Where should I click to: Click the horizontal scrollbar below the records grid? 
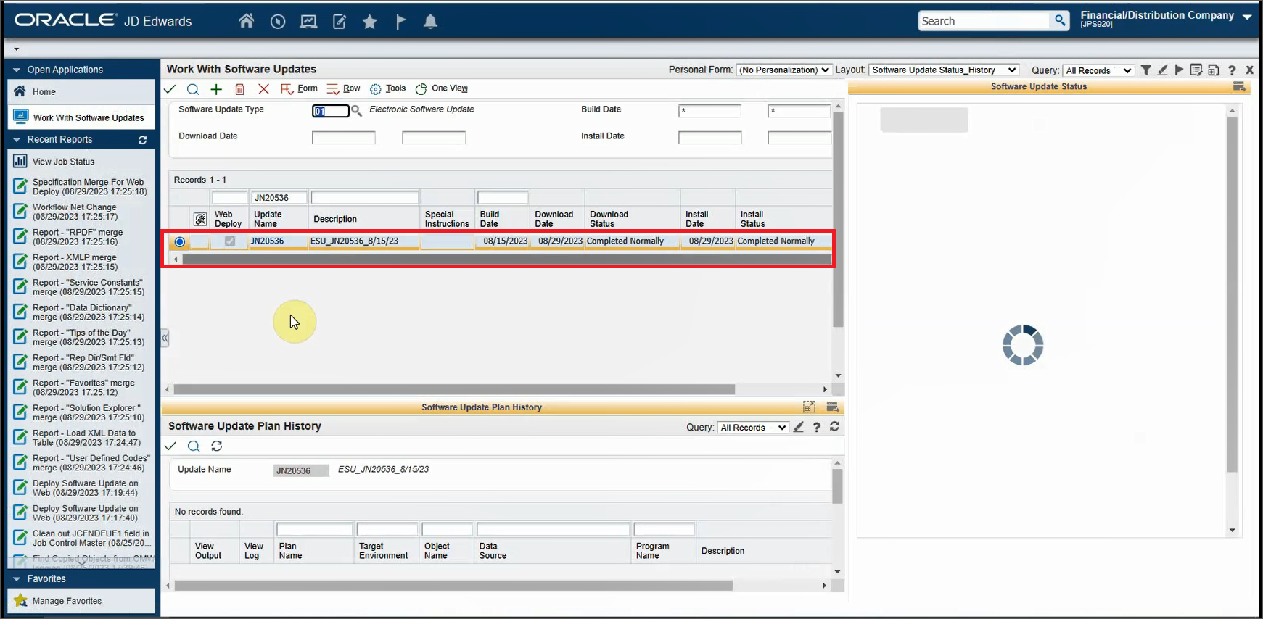[454, 389]
